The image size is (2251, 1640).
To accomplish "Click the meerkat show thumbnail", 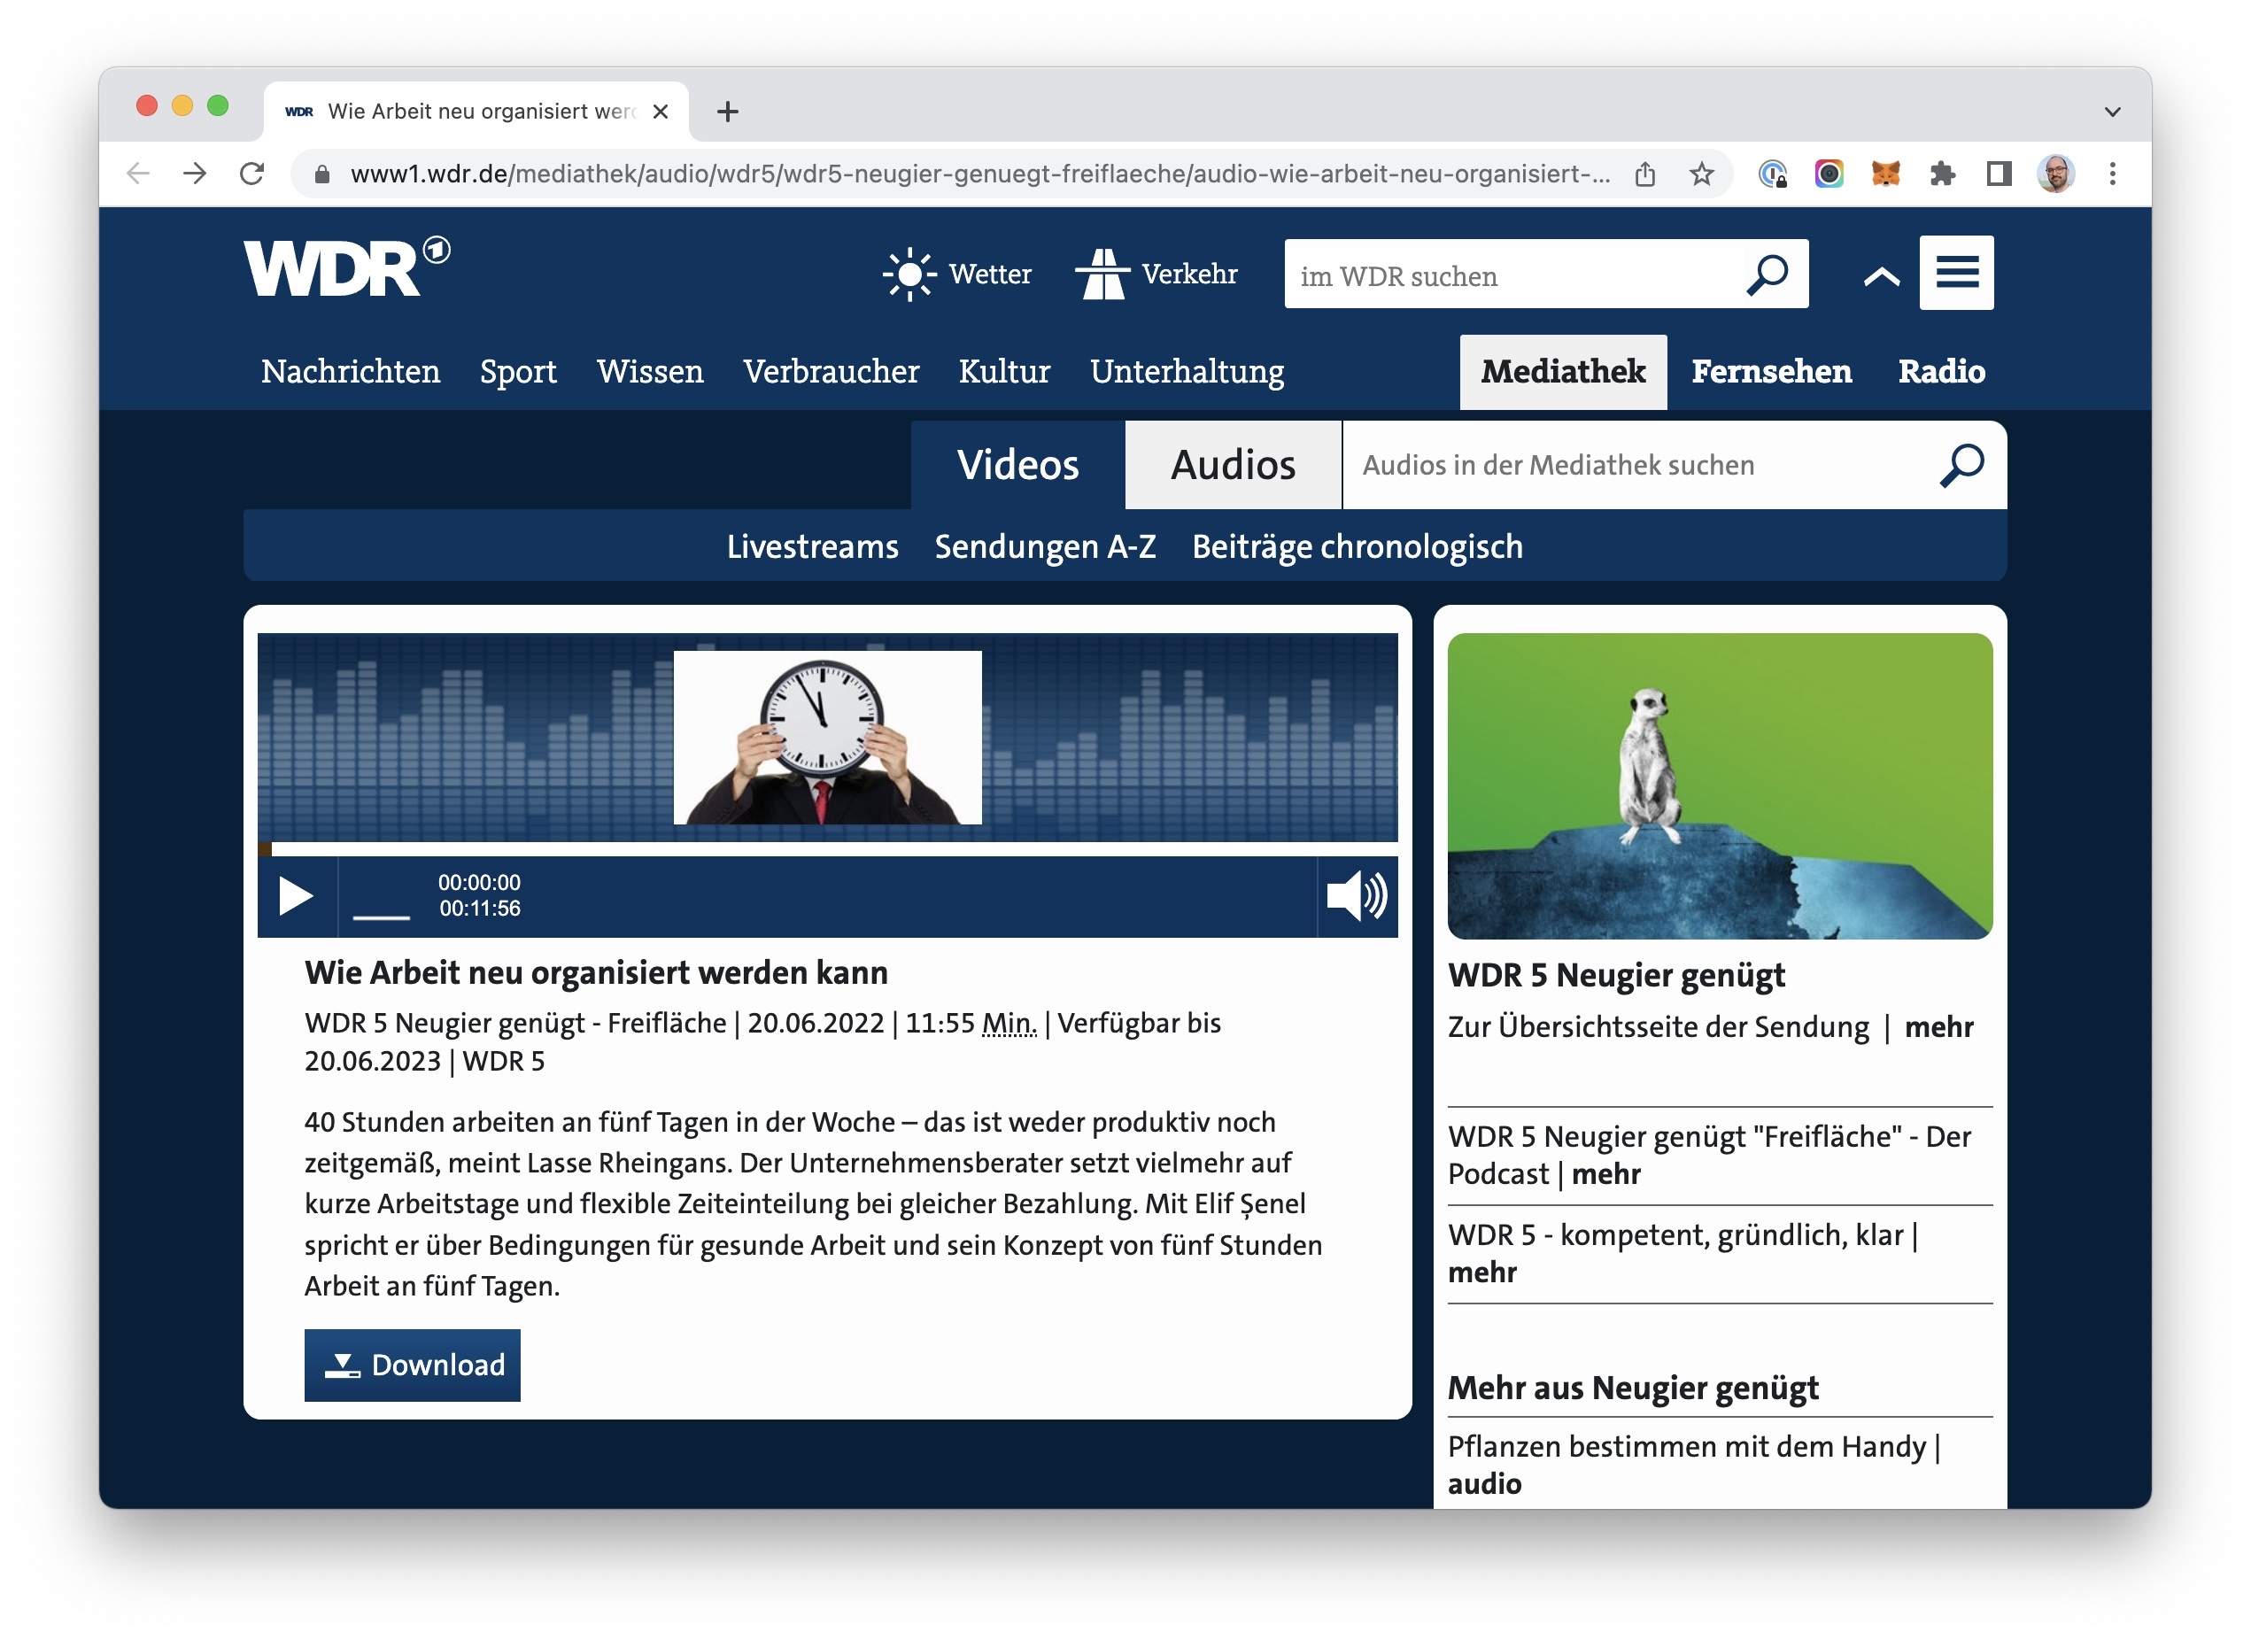I will pos(1719,786).
